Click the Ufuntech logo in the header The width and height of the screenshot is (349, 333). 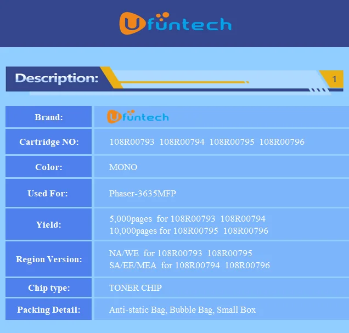[175, 24]
